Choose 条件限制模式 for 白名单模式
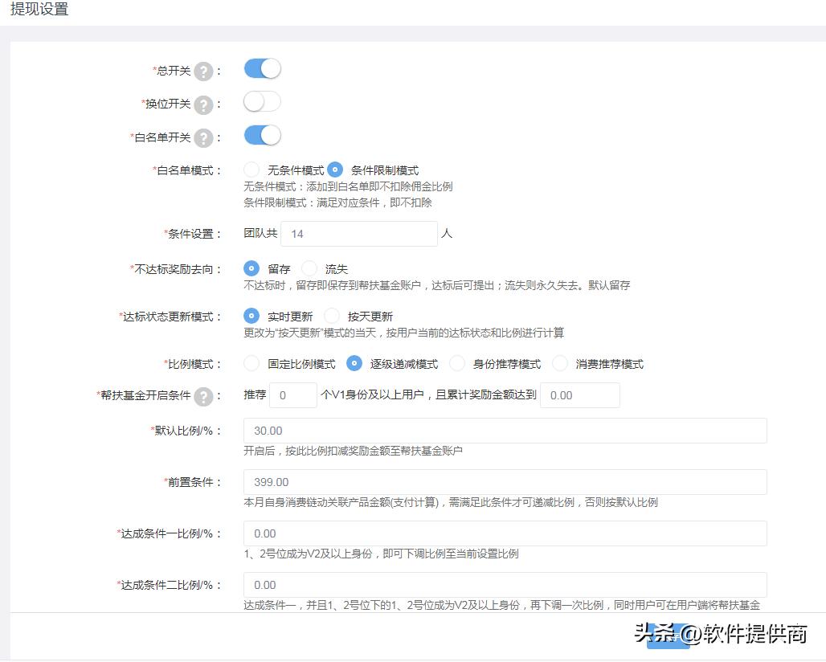The image size is (826, 662). click(335, 170)
